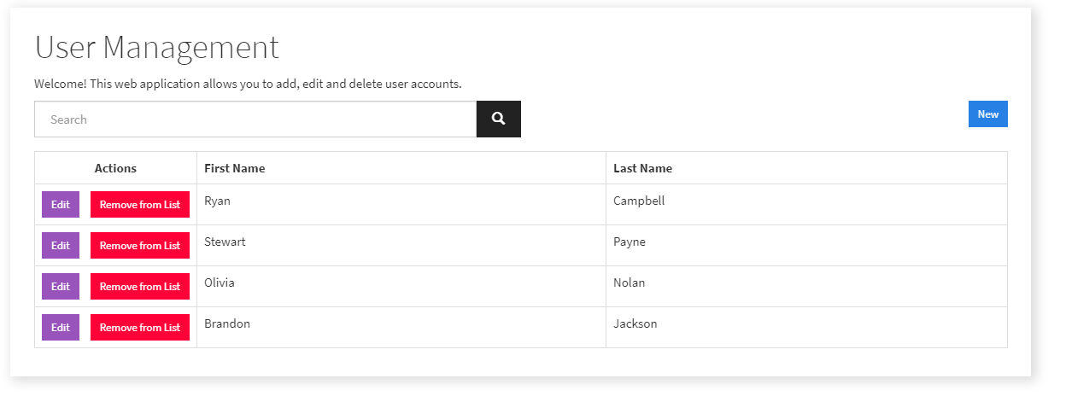Focus the Search input field
Screen dimensions: 1066x402
tap(255, 119)
